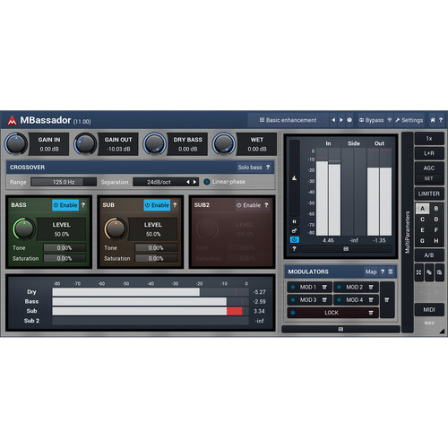The width and height of the screenshot is (448, 448).
Task: Open BASS band help question mark
Action: point(83,205)
